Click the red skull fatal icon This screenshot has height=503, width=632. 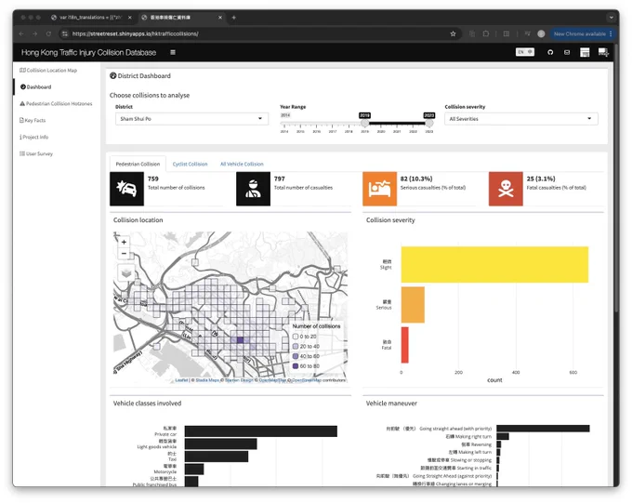506,189
